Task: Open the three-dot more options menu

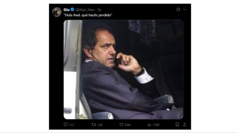Action: point(185,9)
